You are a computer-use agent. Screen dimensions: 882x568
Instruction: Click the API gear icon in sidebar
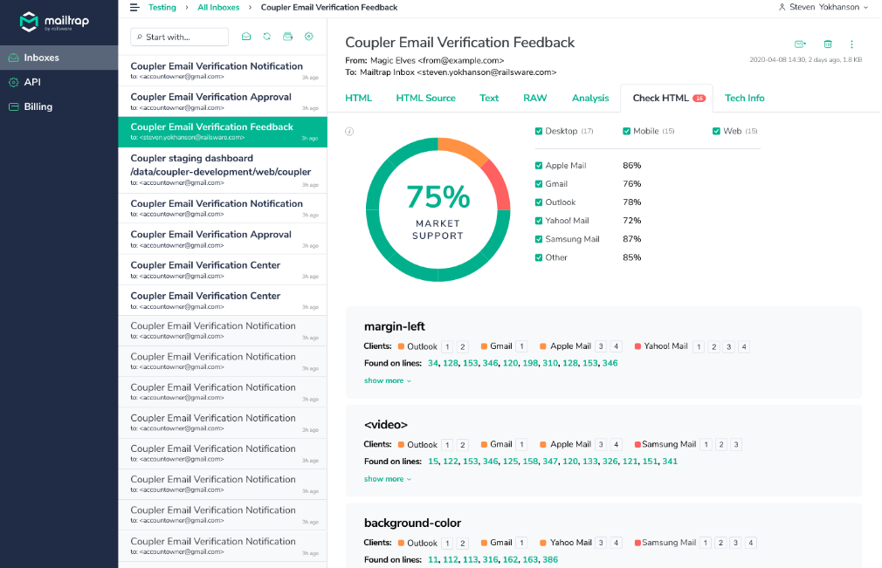[13, 82]
